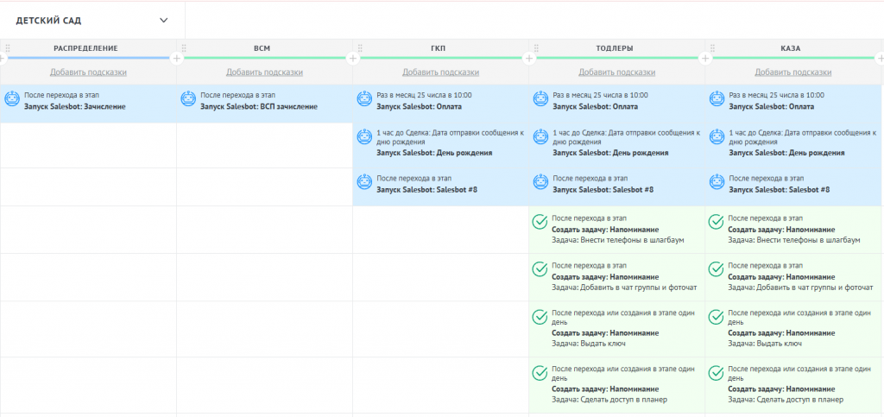Click checkmark icon of Выдать ключ task in КАЗА
Viewport: 884px width, 417px height.
pos(716,317)
